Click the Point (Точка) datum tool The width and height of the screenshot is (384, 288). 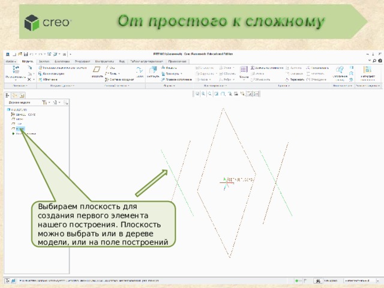(x=113, y=74)
